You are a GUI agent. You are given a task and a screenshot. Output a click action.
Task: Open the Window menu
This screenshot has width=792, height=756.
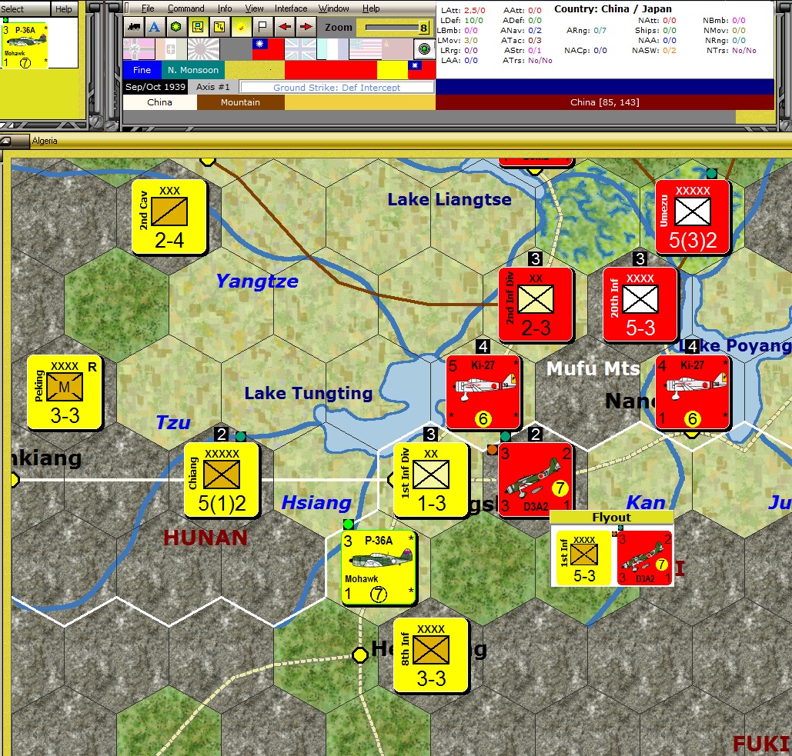[x=333, y=8]
